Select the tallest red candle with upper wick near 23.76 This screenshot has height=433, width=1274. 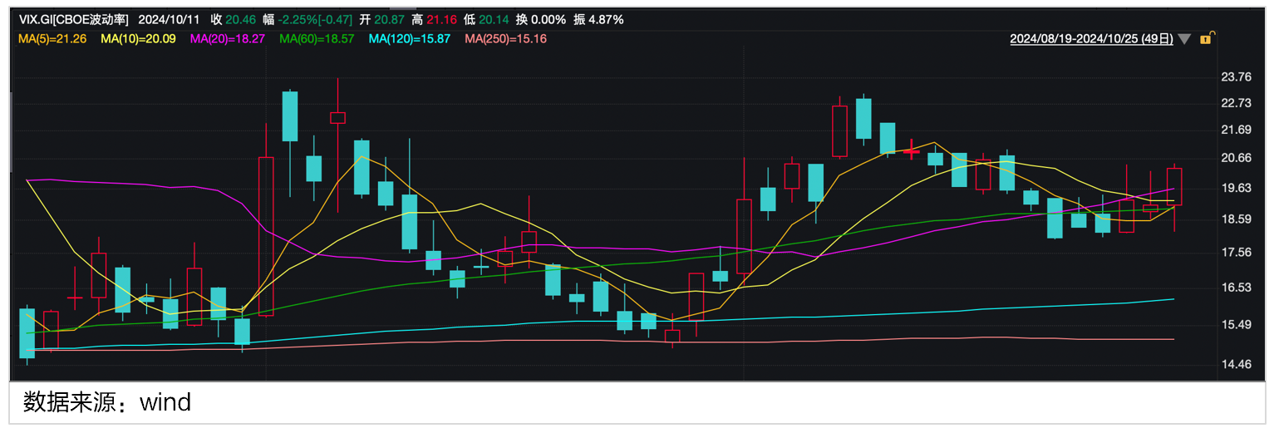[337, 117]
